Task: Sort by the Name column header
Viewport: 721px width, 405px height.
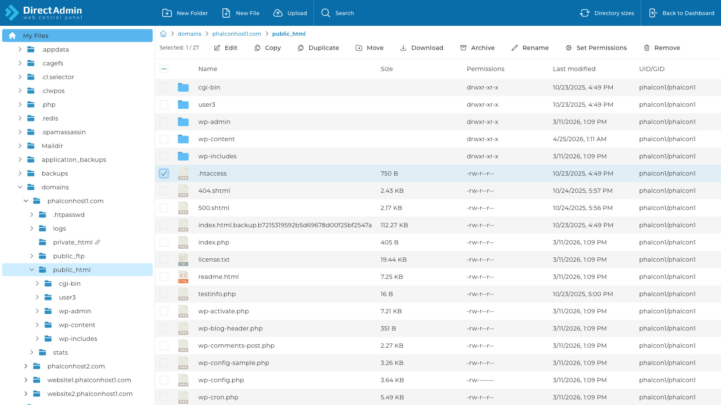Action: point(208,69)
